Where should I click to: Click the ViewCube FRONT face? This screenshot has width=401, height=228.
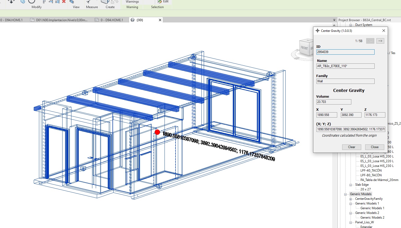click(304, 48)
